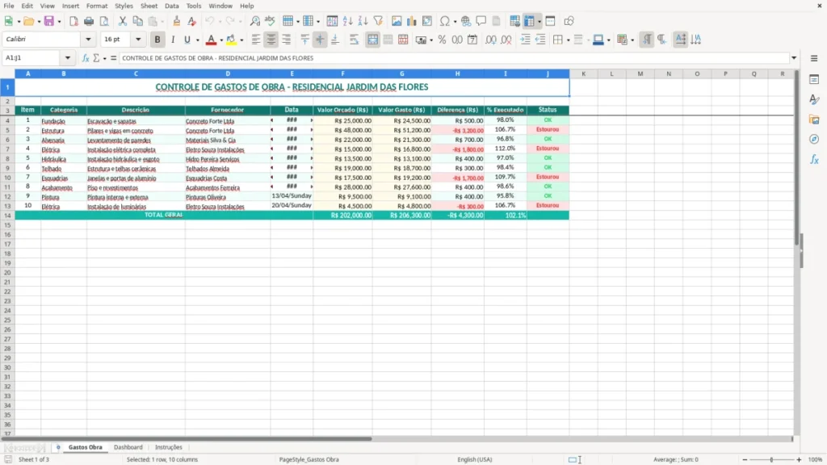The width and height of the screenshot is (827, 465).
Task: Open the Name Box dropdown arrow
Action: pyautogui.click(x=68, y=58)
